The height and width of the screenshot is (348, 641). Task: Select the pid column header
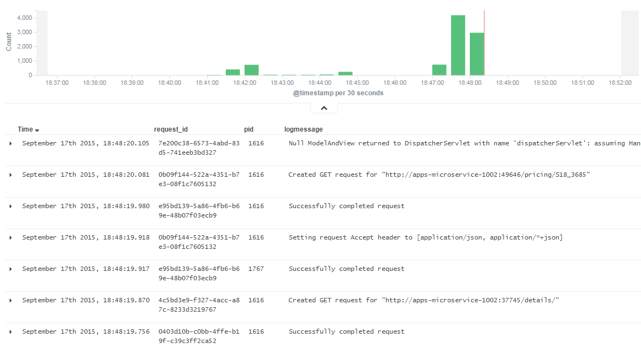248,129
